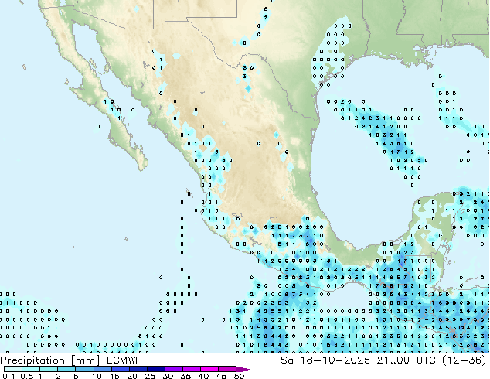This screenshot has width=490, height=379.
Task: Click the "15" legend value
Action: (x=114, y=376)
